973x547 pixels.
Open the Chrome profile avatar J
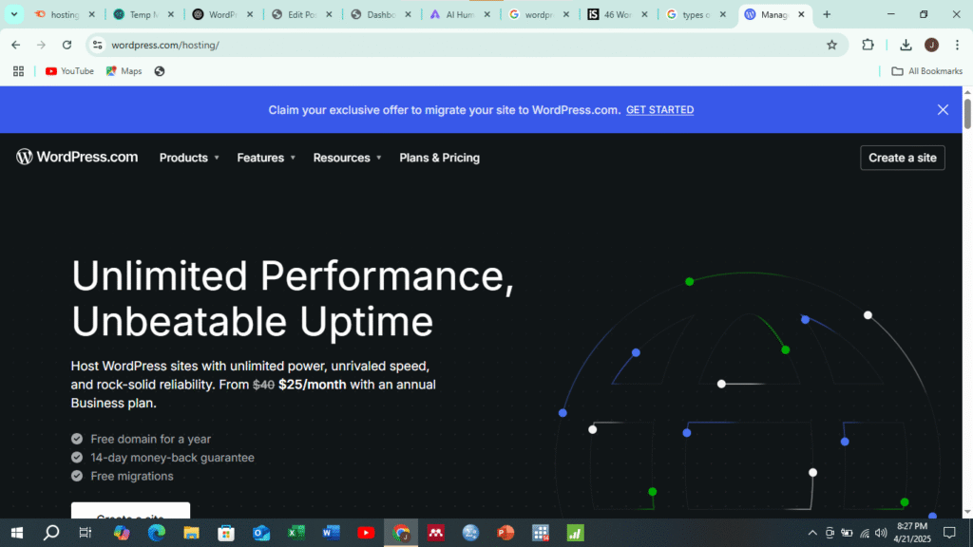pyautogui.click(x=931, y=45)
